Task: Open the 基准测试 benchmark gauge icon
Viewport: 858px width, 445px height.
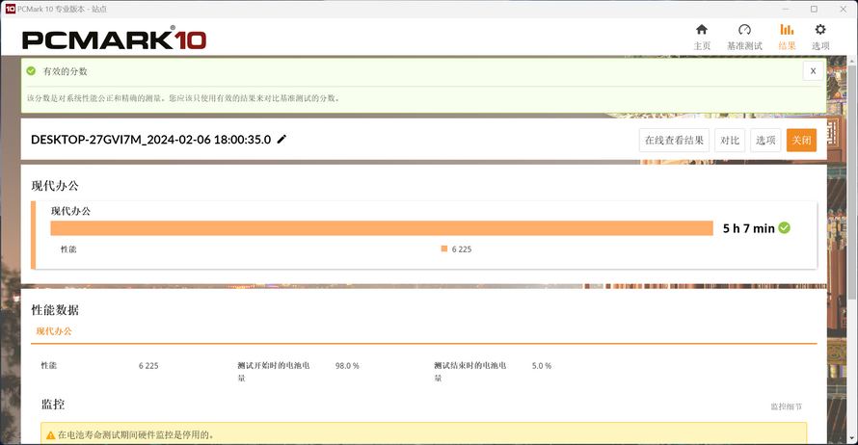Action: pyautogui.click(x=744, y=30)
